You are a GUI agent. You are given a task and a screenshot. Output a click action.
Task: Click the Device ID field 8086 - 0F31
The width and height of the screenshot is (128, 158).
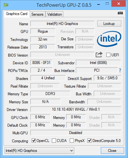tap(41, 63)
